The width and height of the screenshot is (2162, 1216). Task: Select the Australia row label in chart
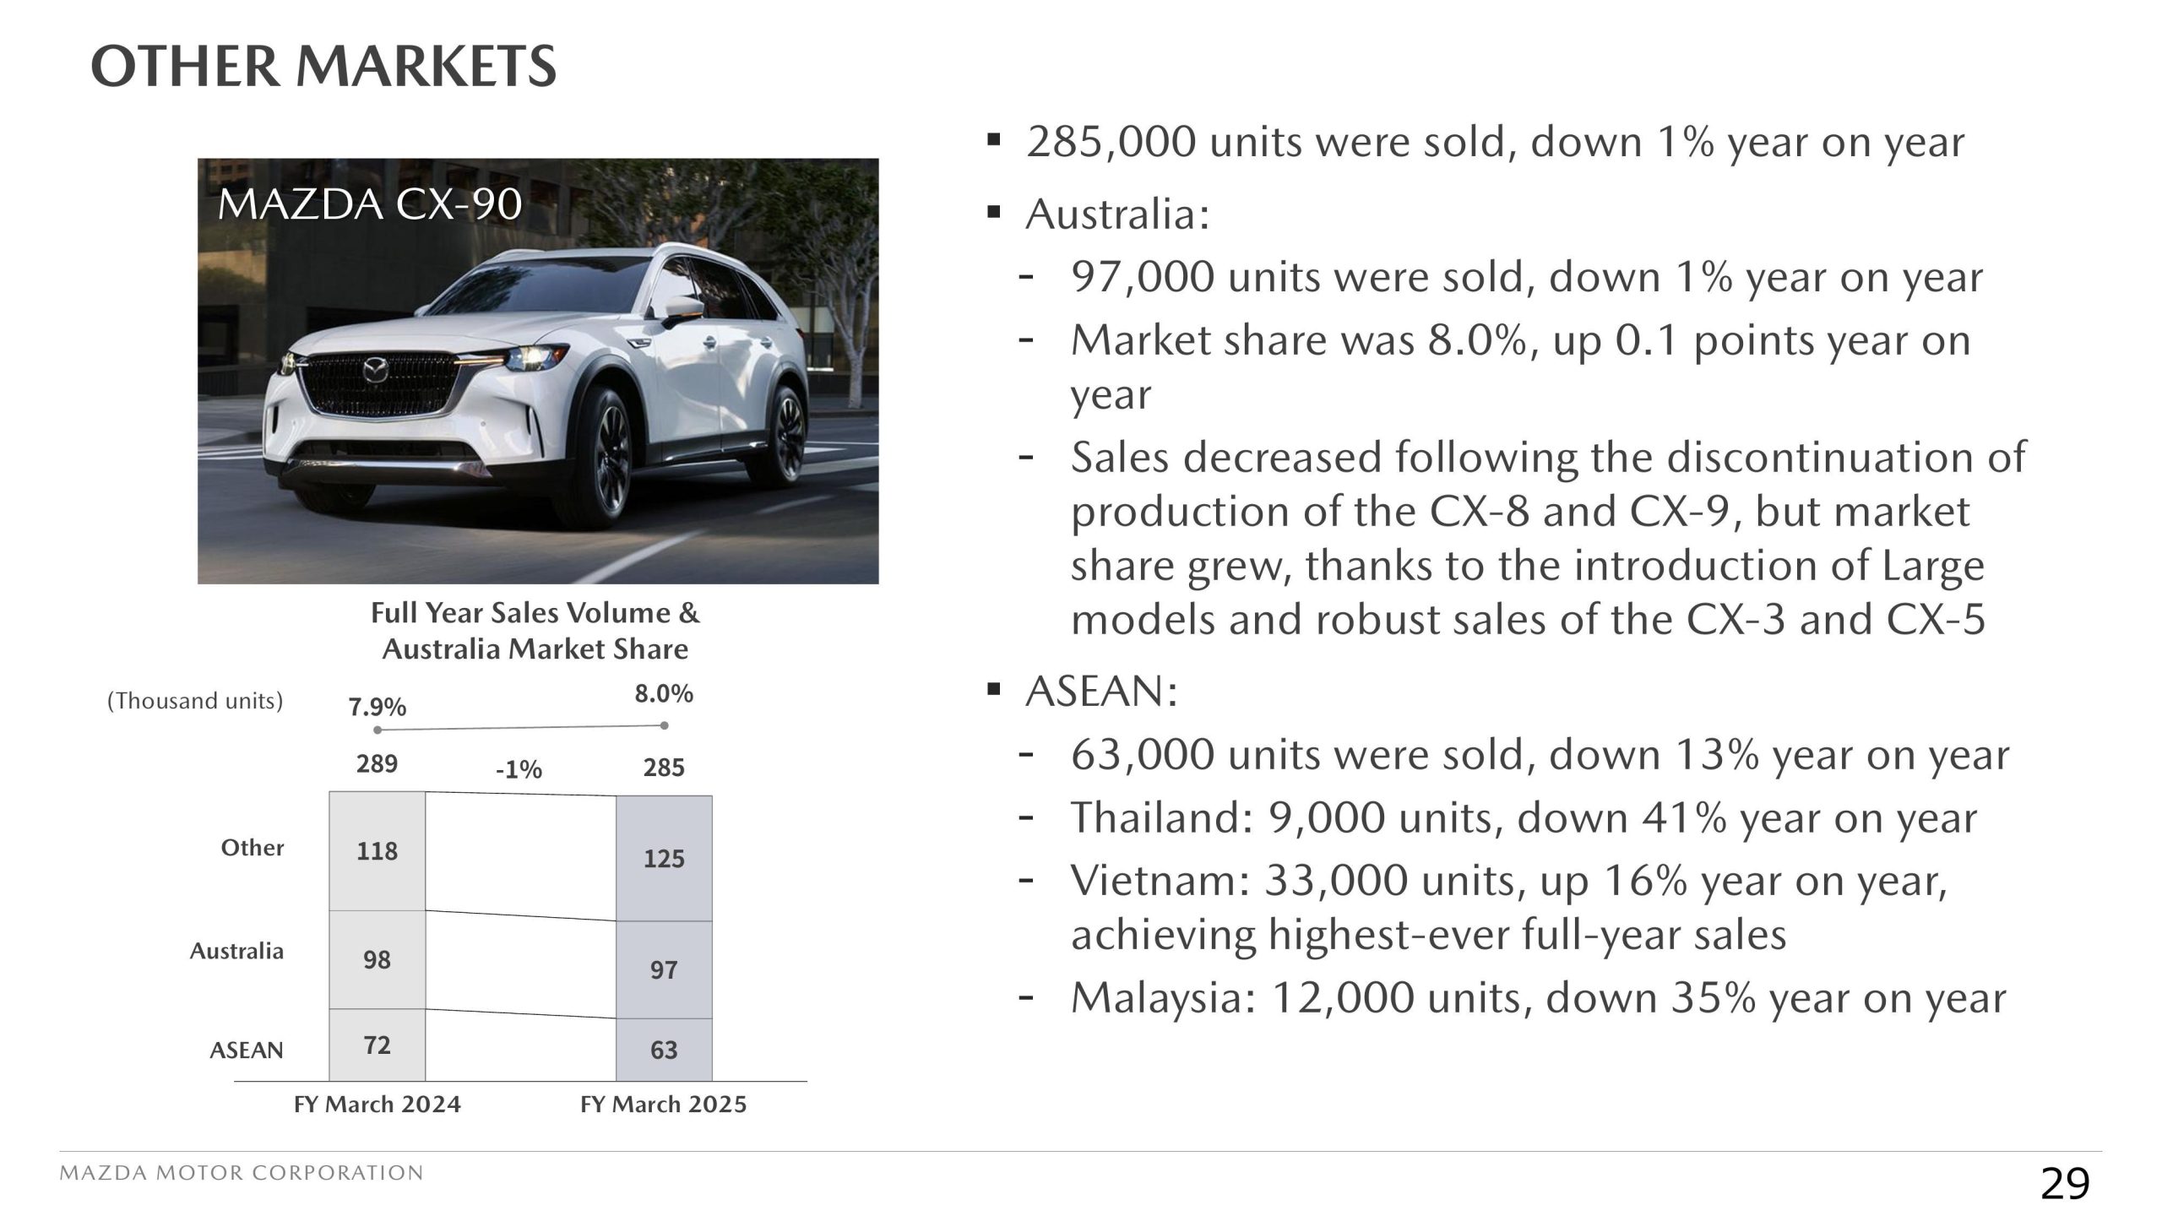point(236,951)
